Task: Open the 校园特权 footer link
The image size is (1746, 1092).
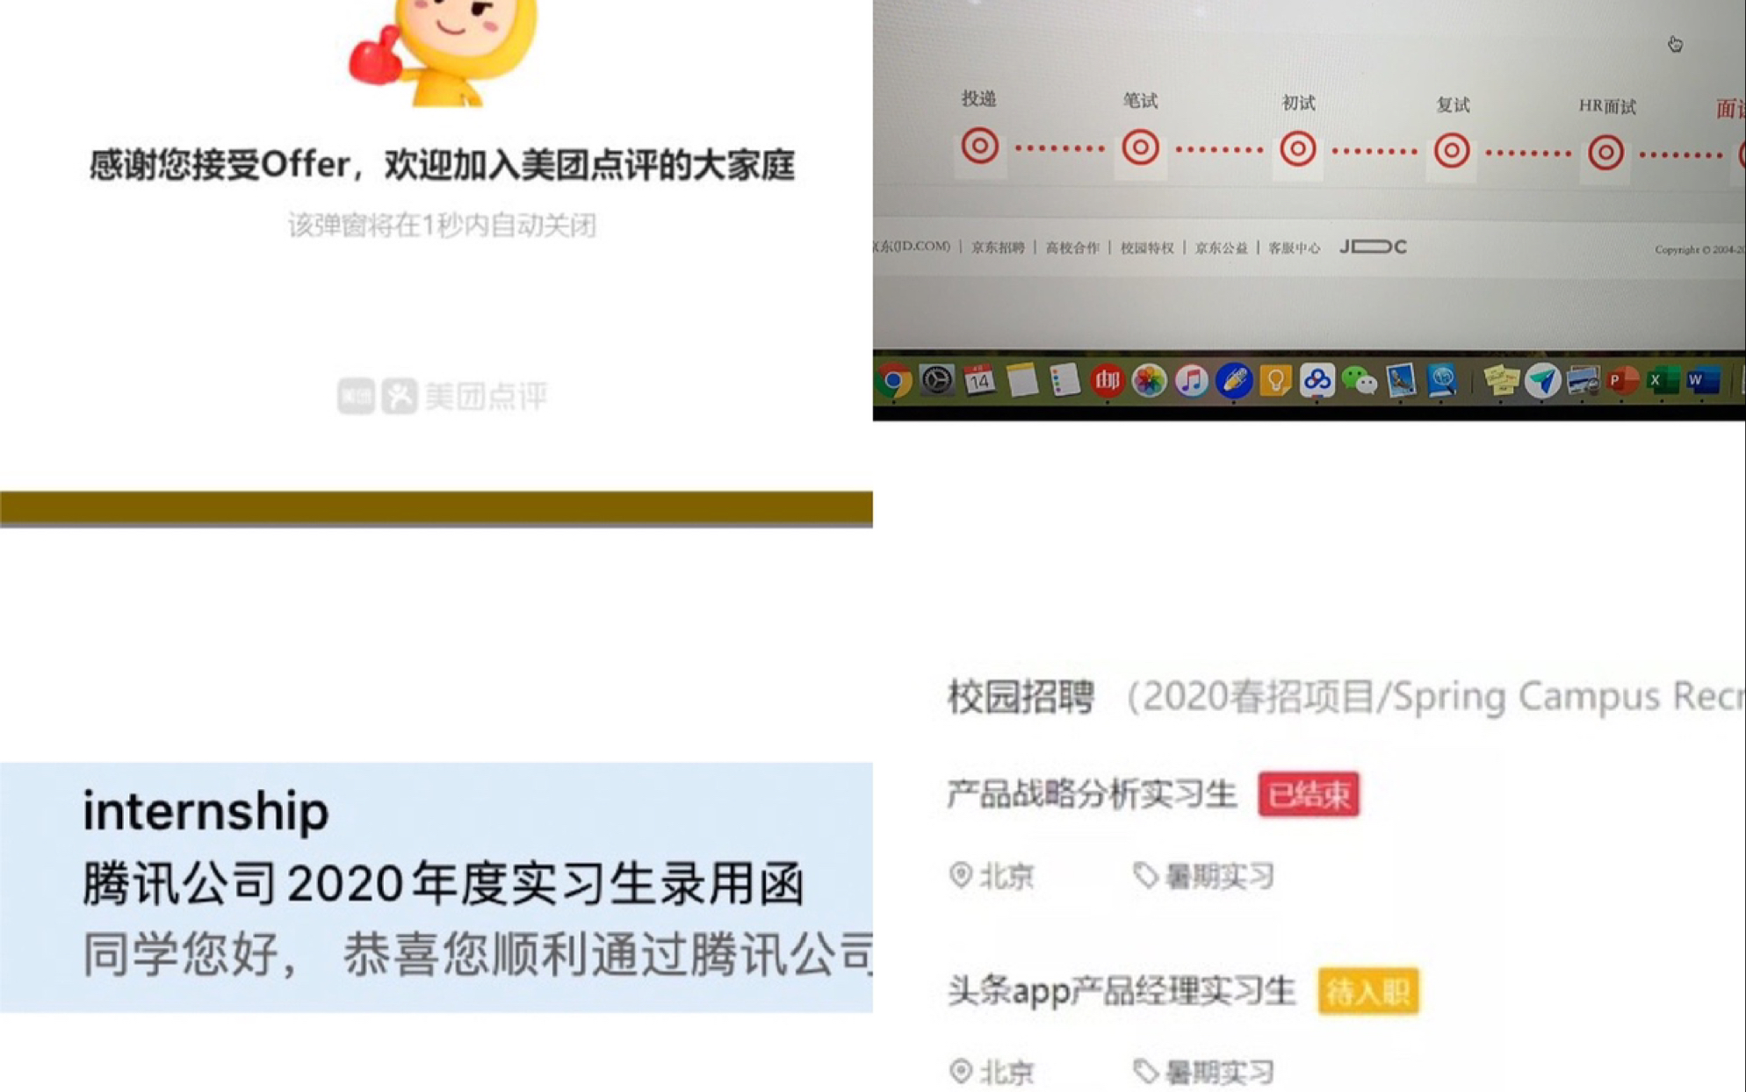Action: (1147, 248)
